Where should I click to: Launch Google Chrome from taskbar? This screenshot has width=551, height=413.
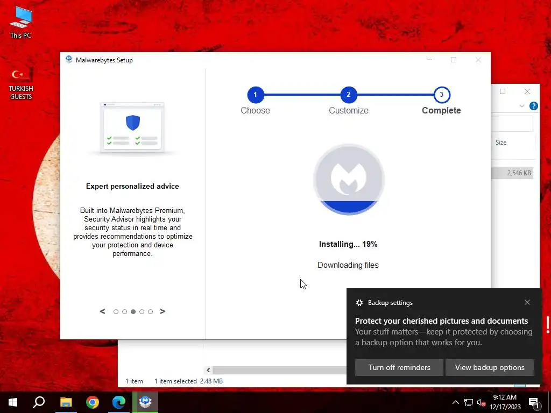93,402
